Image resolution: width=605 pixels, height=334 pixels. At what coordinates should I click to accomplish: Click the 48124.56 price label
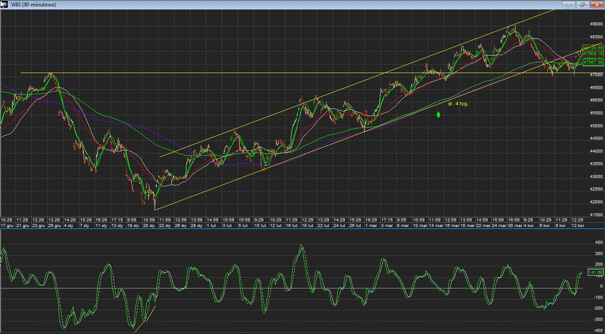(x=593, y=48)
